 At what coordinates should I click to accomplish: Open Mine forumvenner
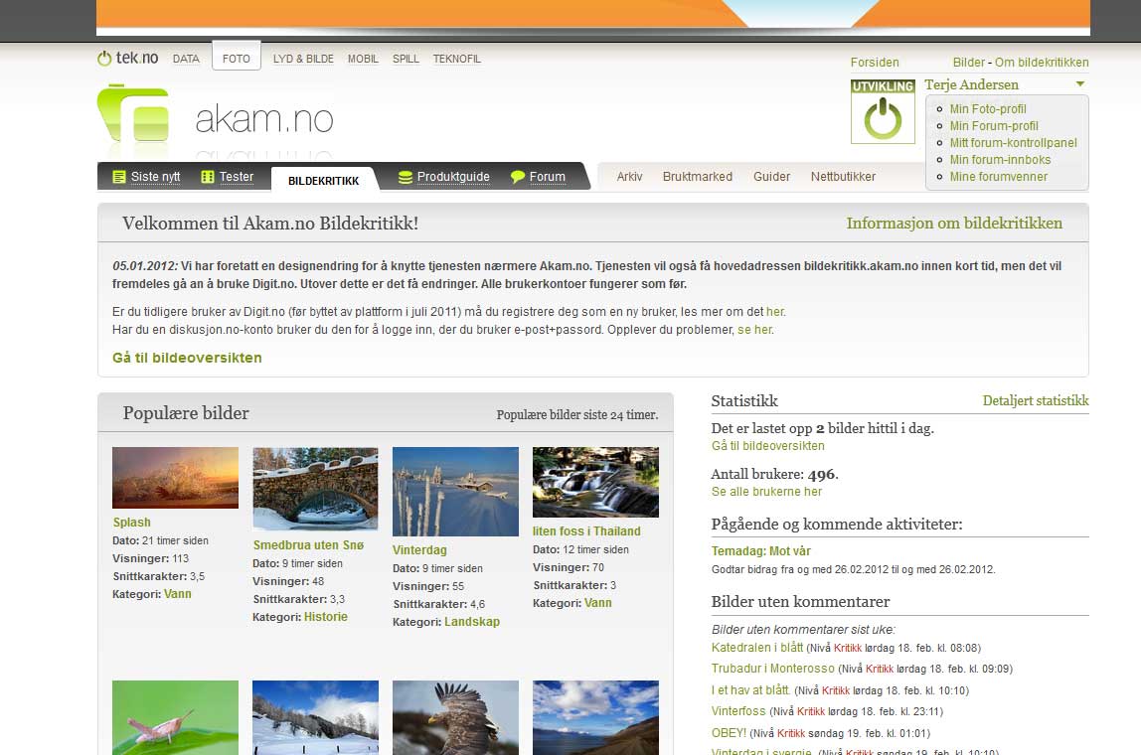pyautogui.click(x=998, y=177)
